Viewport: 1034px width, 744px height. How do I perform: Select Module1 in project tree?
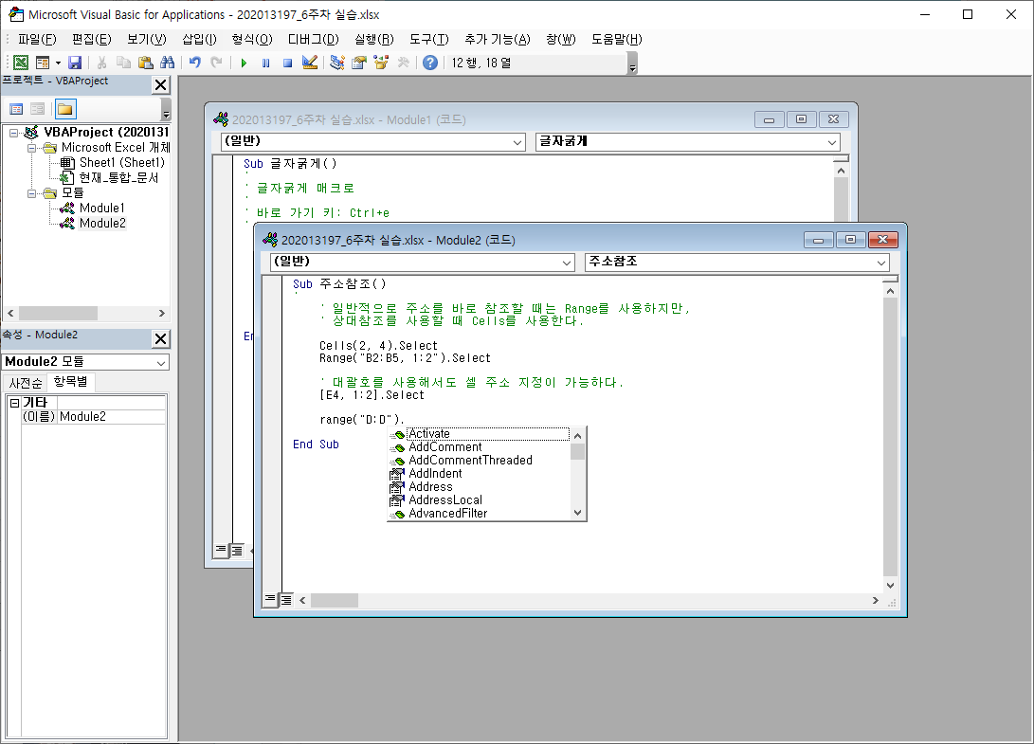click(x=102, y=208)
